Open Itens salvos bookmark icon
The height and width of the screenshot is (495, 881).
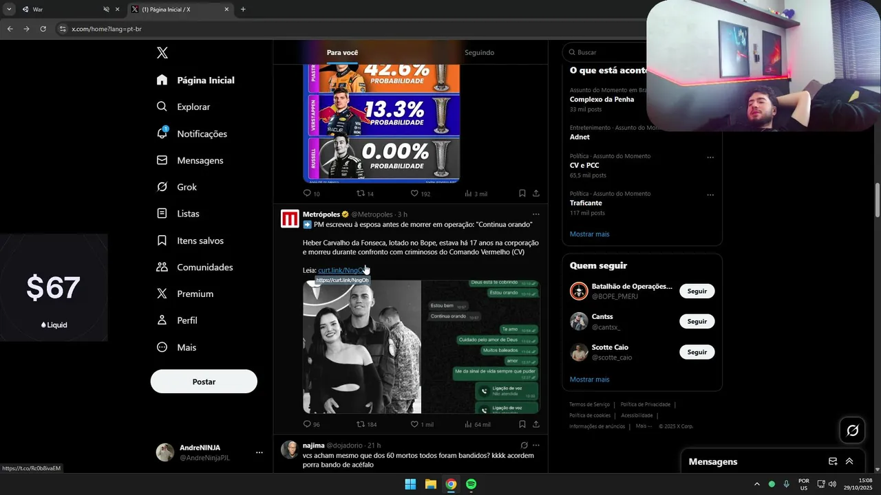point(162,241)
